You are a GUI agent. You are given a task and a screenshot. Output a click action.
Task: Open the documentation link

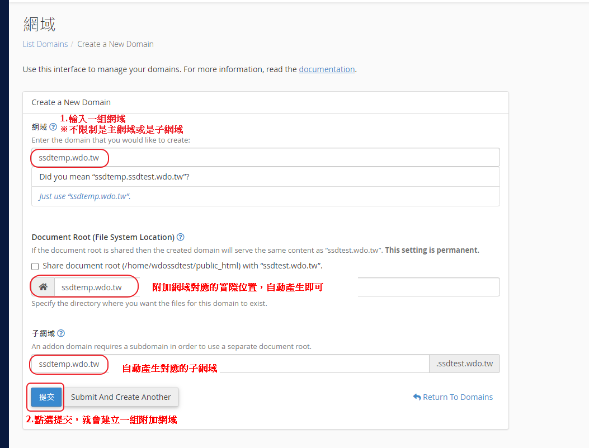click(x=327, y=69)
